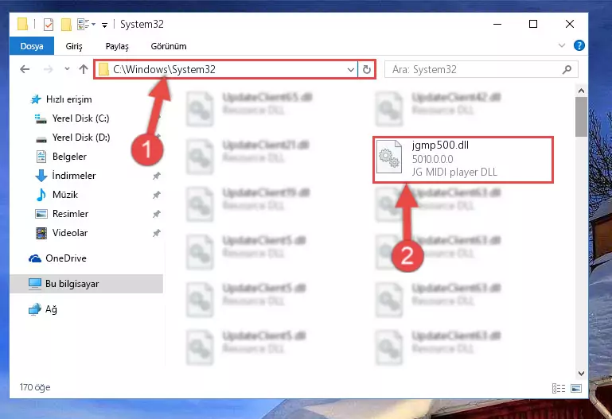This screenshot has height=419, width=612.
Task: Close the System32 window
Action: [570, 24]
